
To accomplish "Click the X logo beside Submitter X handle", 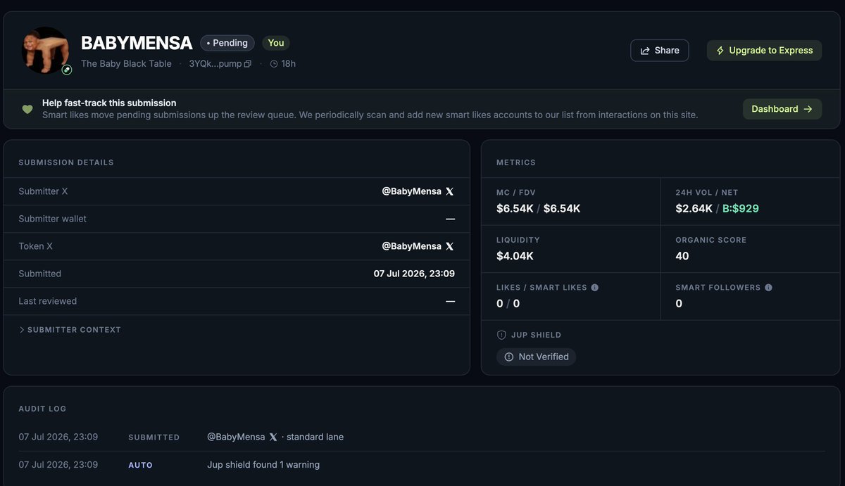I will (450, 191).
